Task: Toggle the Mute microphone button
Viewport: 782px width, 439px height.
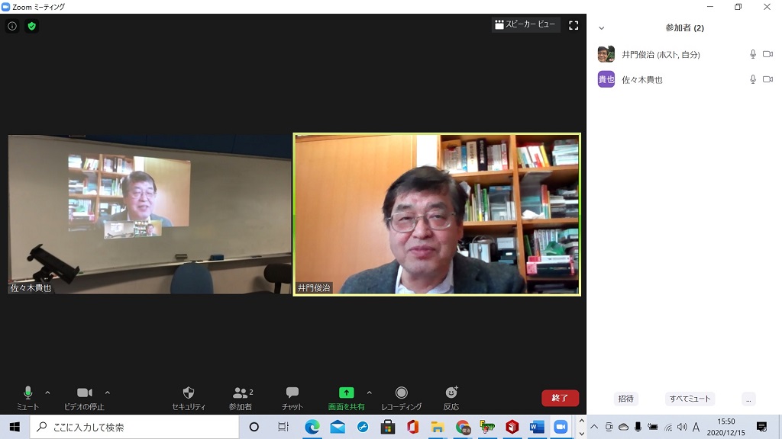Action: click(x=28, y=398)
